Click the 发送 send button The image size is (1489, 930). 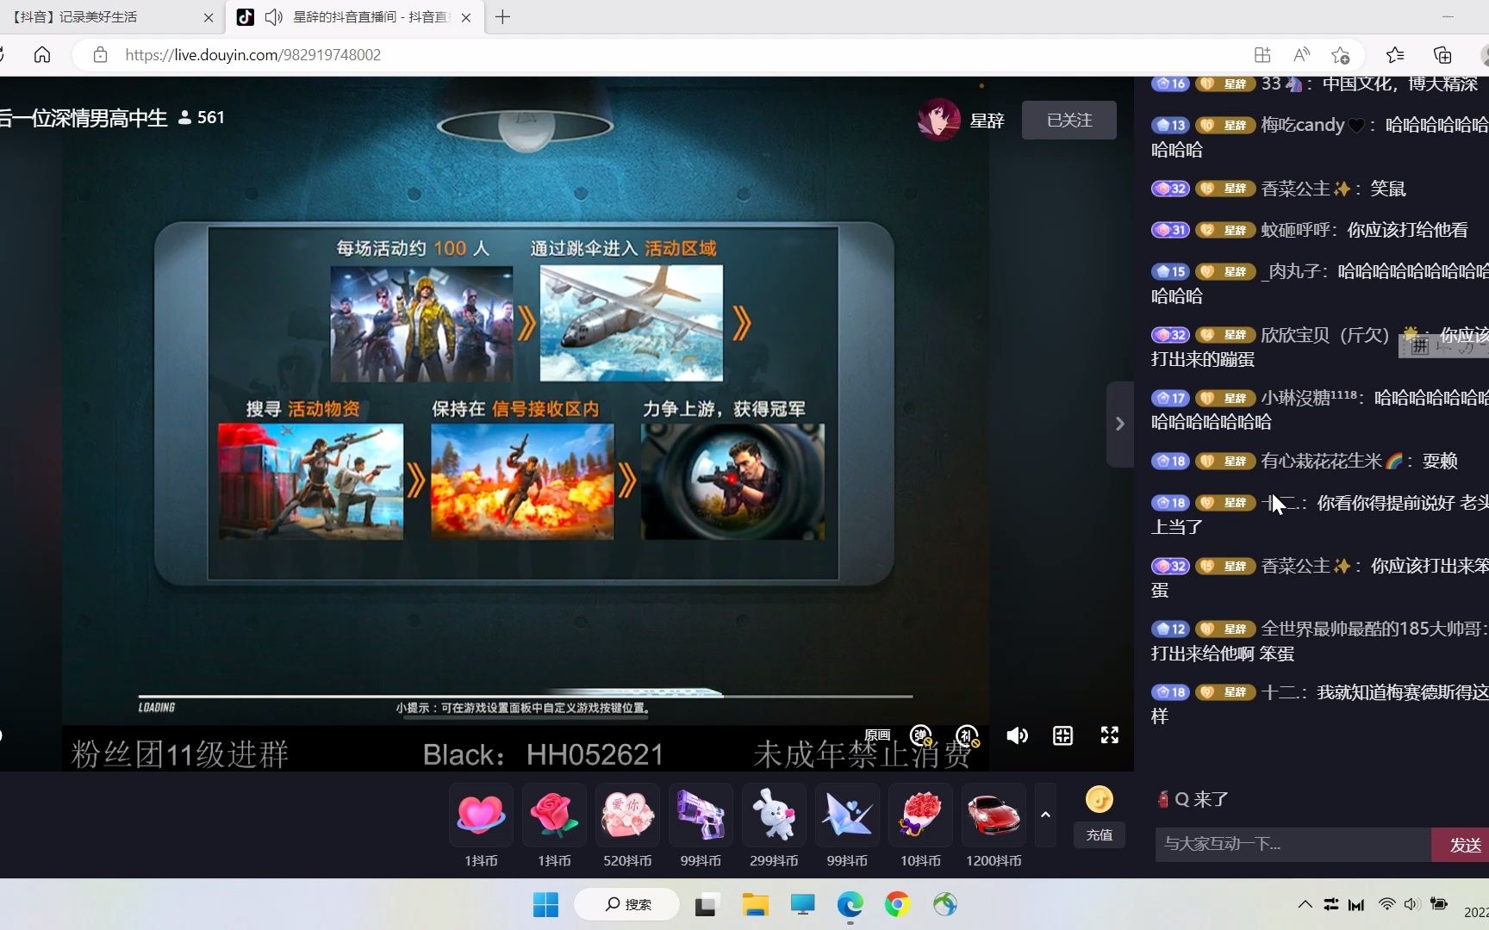click(x=1461, y=845)
